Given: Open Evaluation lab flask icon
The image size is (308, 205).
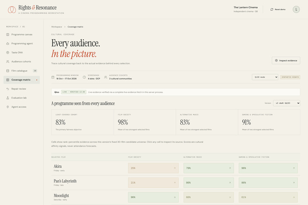Looking at the screenshot, I should [x=8, y=98].
